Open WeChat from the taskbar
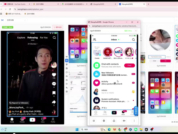178x134 pixels. pyautogui.click(x=136, y=130)
